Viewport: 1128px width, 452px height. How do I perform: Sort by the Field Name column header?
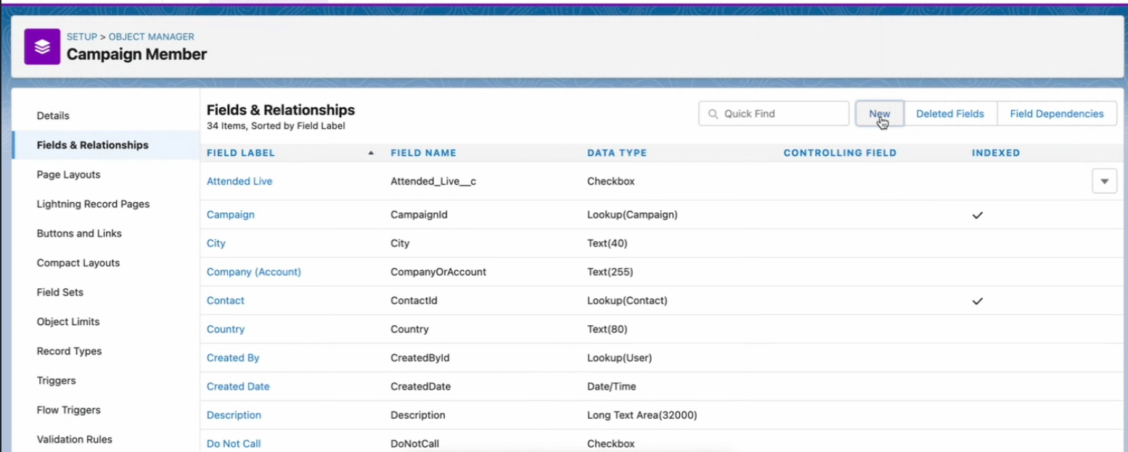tap(423, 153)
